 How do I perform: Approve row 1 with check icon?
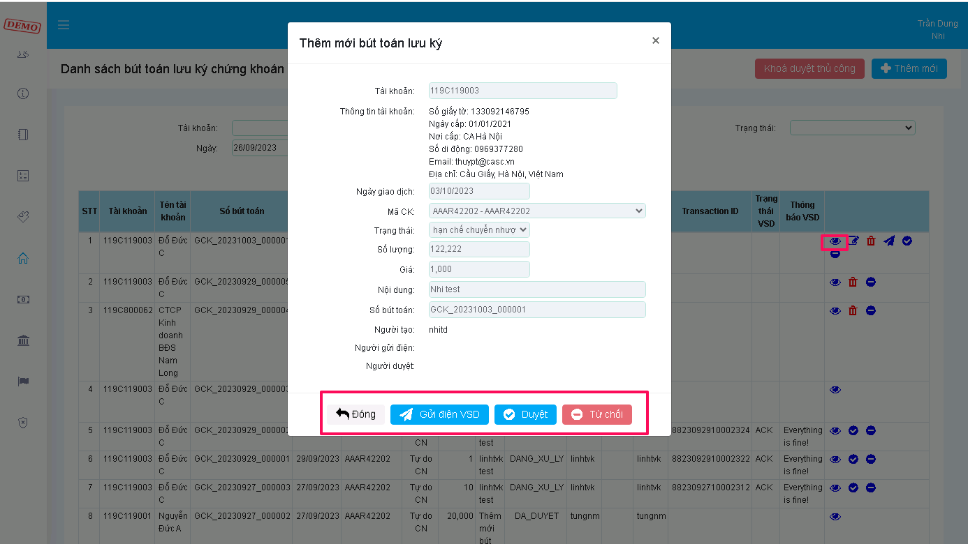tap(907, 241)
